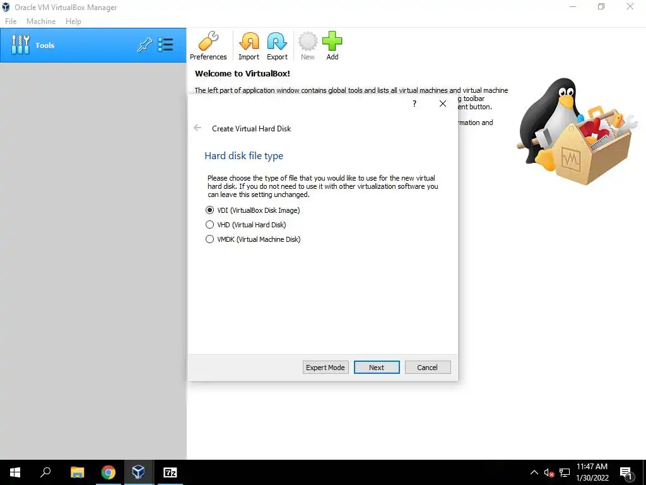Open taskbar search magnifier
Image resolution: width=646 pixels, height=485 pixels.
(45, 472)
